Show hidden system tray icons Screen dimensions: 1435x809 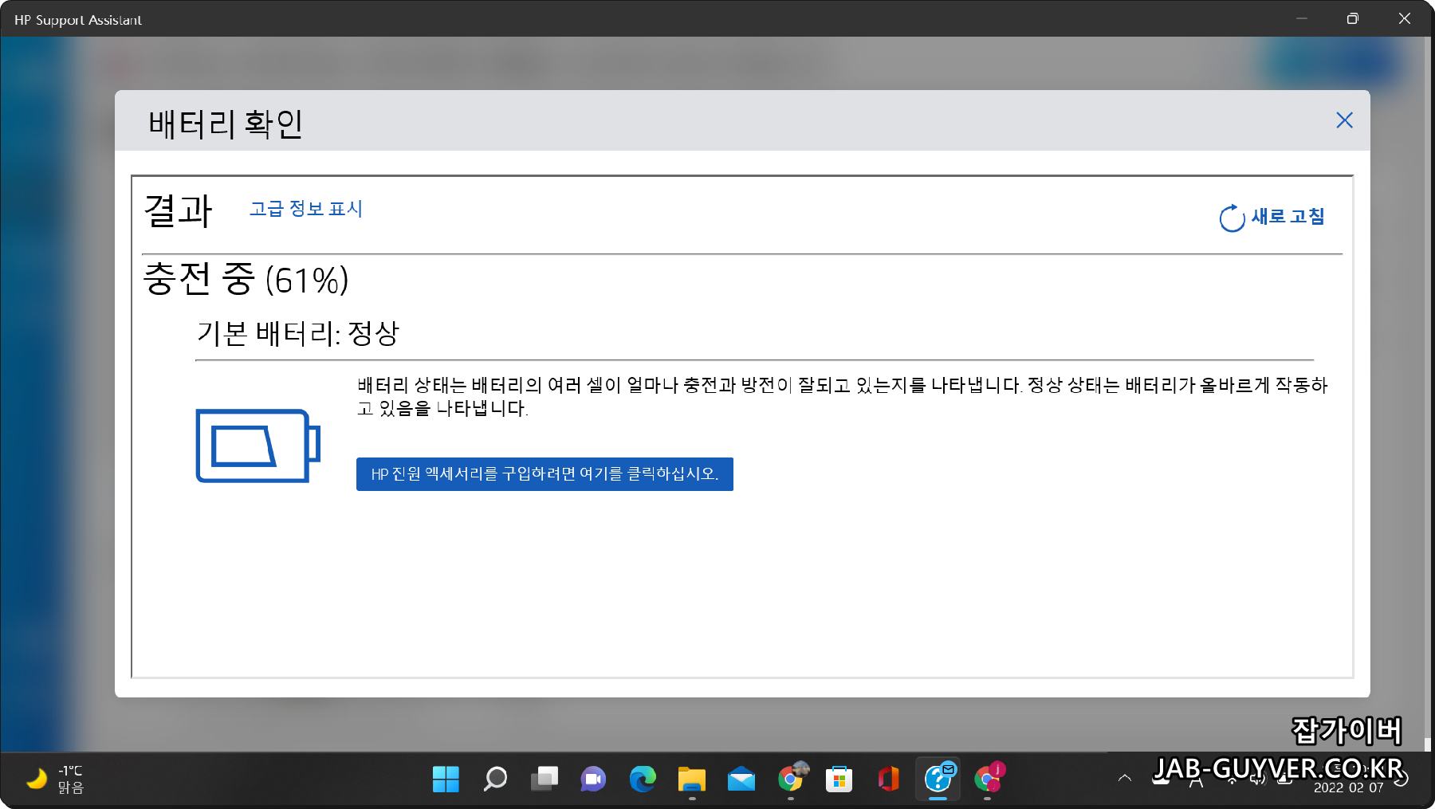pyautogui.click(x=1125, y=778)
